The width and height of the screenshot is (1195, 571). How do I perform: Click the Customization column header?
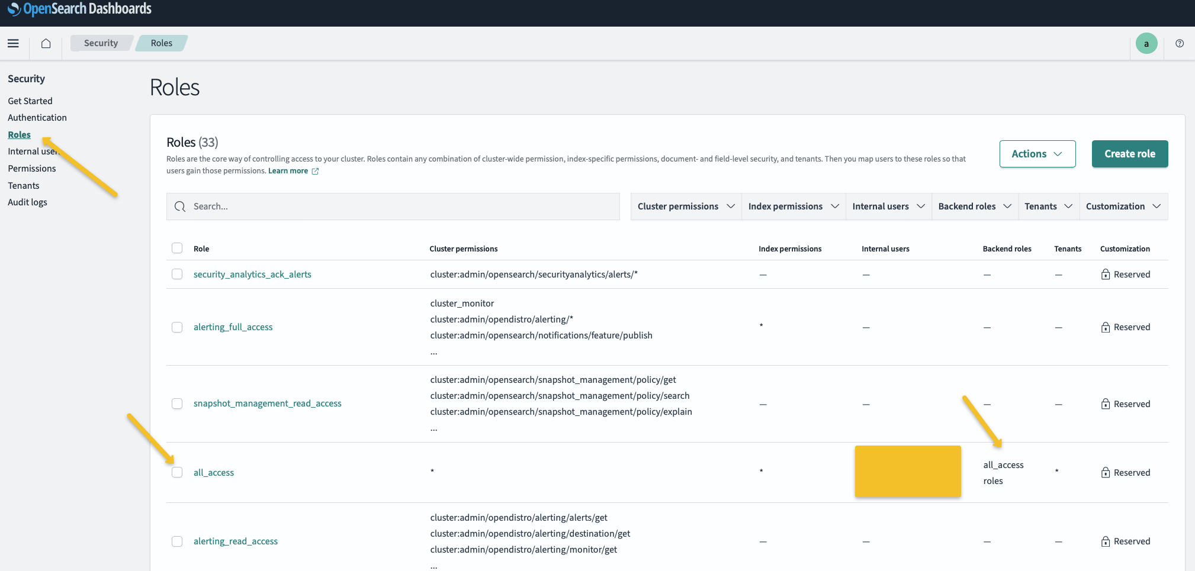(1125, 249)
